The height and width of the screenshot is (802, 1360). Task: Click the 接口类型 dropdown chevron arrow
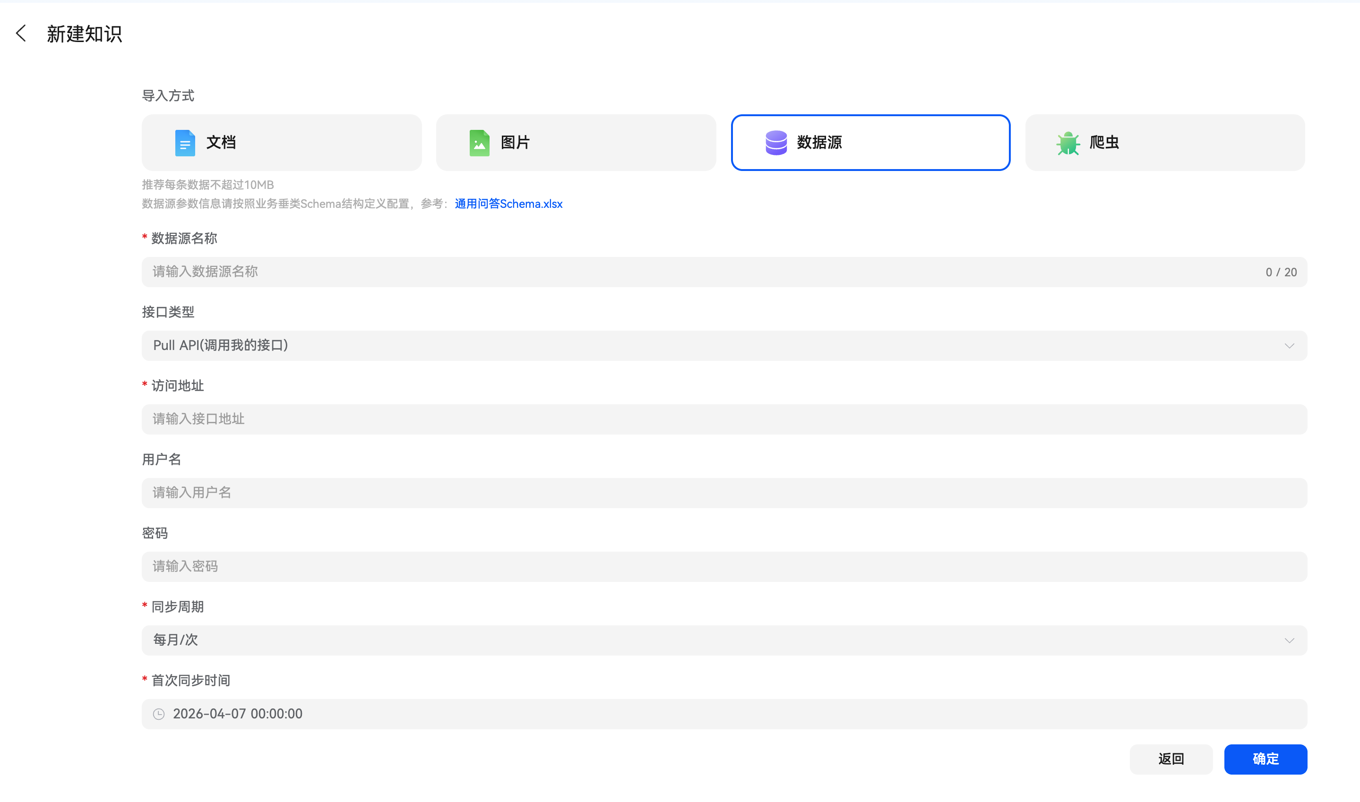(1289, 346)
